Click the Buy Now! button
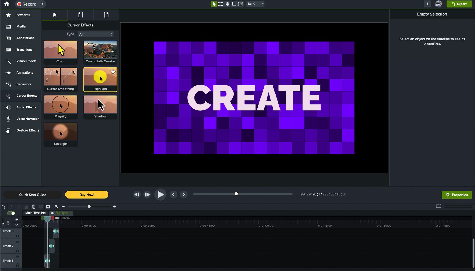This screenshot has width=475, height=271. [87, 195]
